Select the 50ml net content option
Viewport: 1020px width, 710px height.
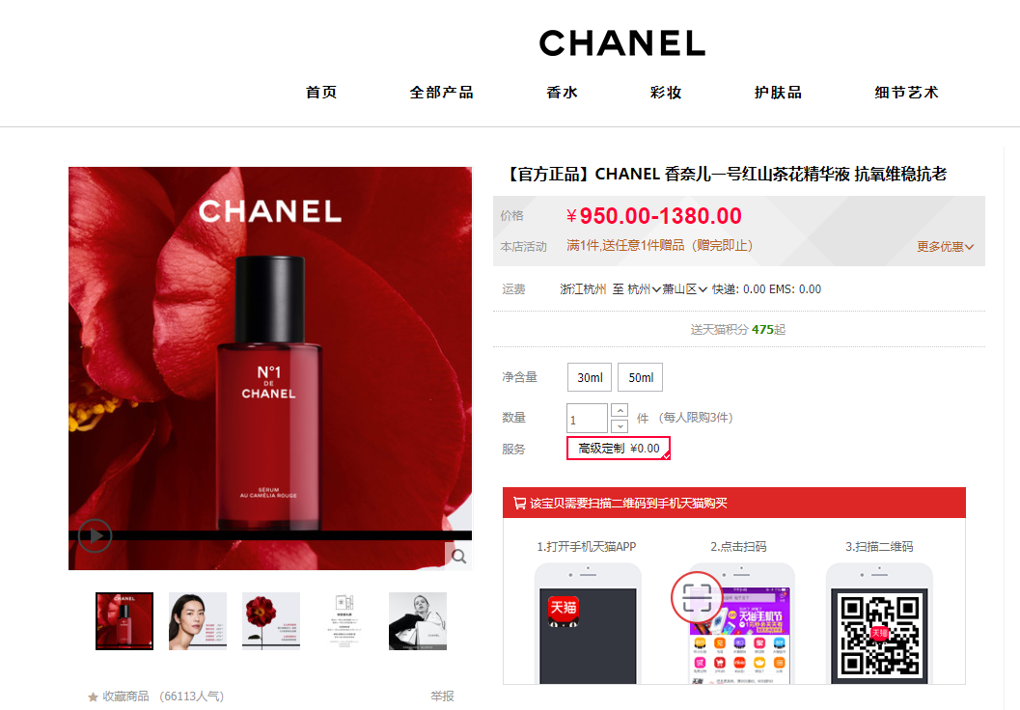pyautogui.click(x=640, y=378)
